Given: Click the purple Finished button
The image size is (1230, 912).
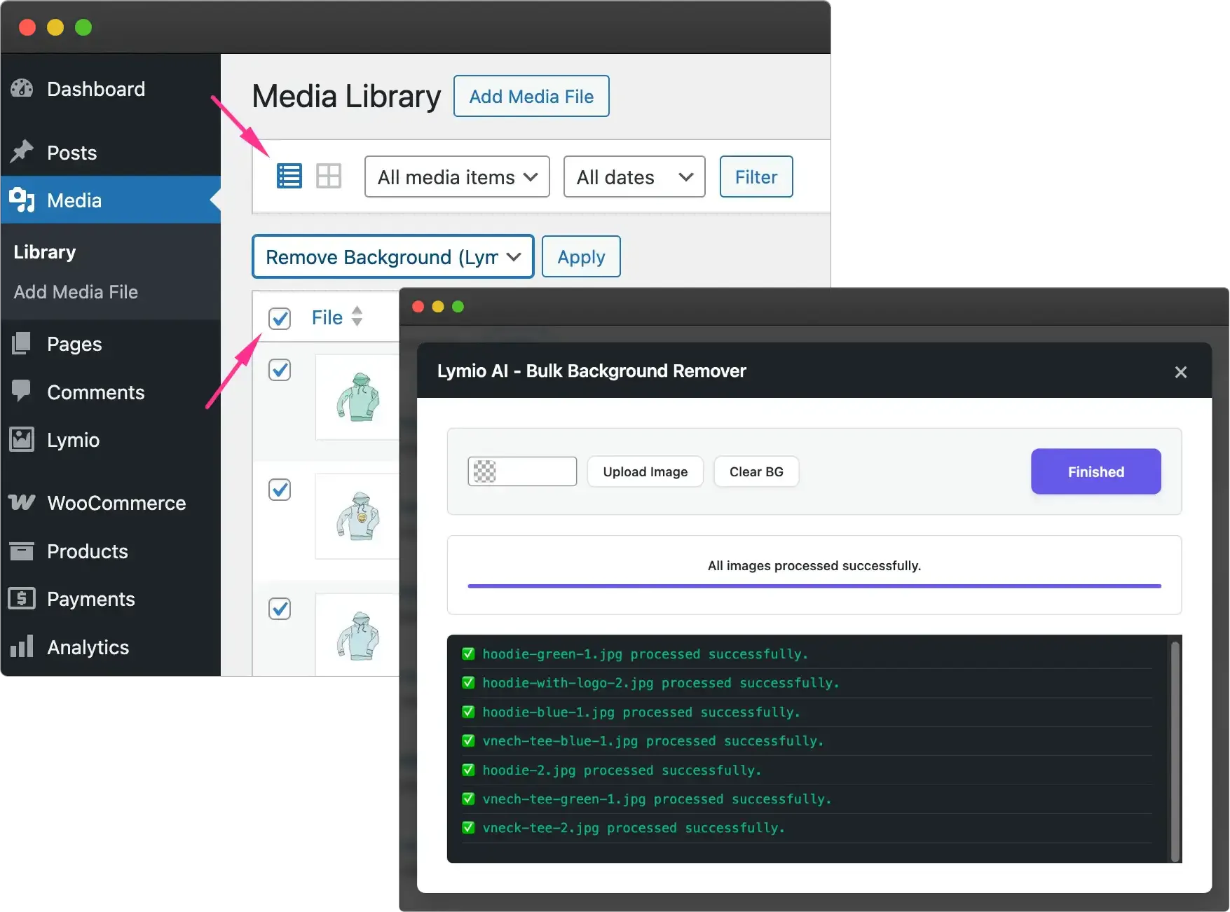Looking at the screenshot, I should 1095,471.
